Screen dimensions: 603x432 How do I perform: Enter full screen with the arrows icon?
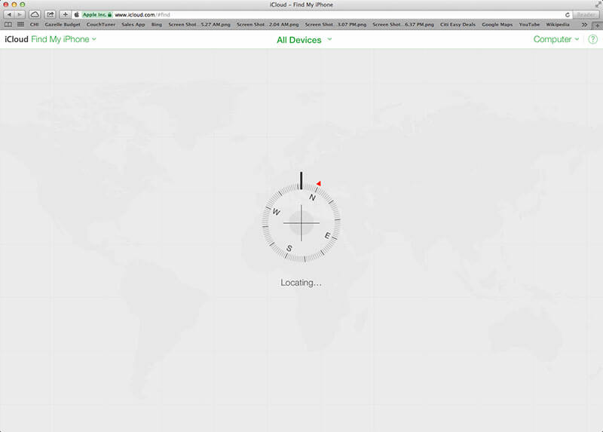tap(598, 5)
